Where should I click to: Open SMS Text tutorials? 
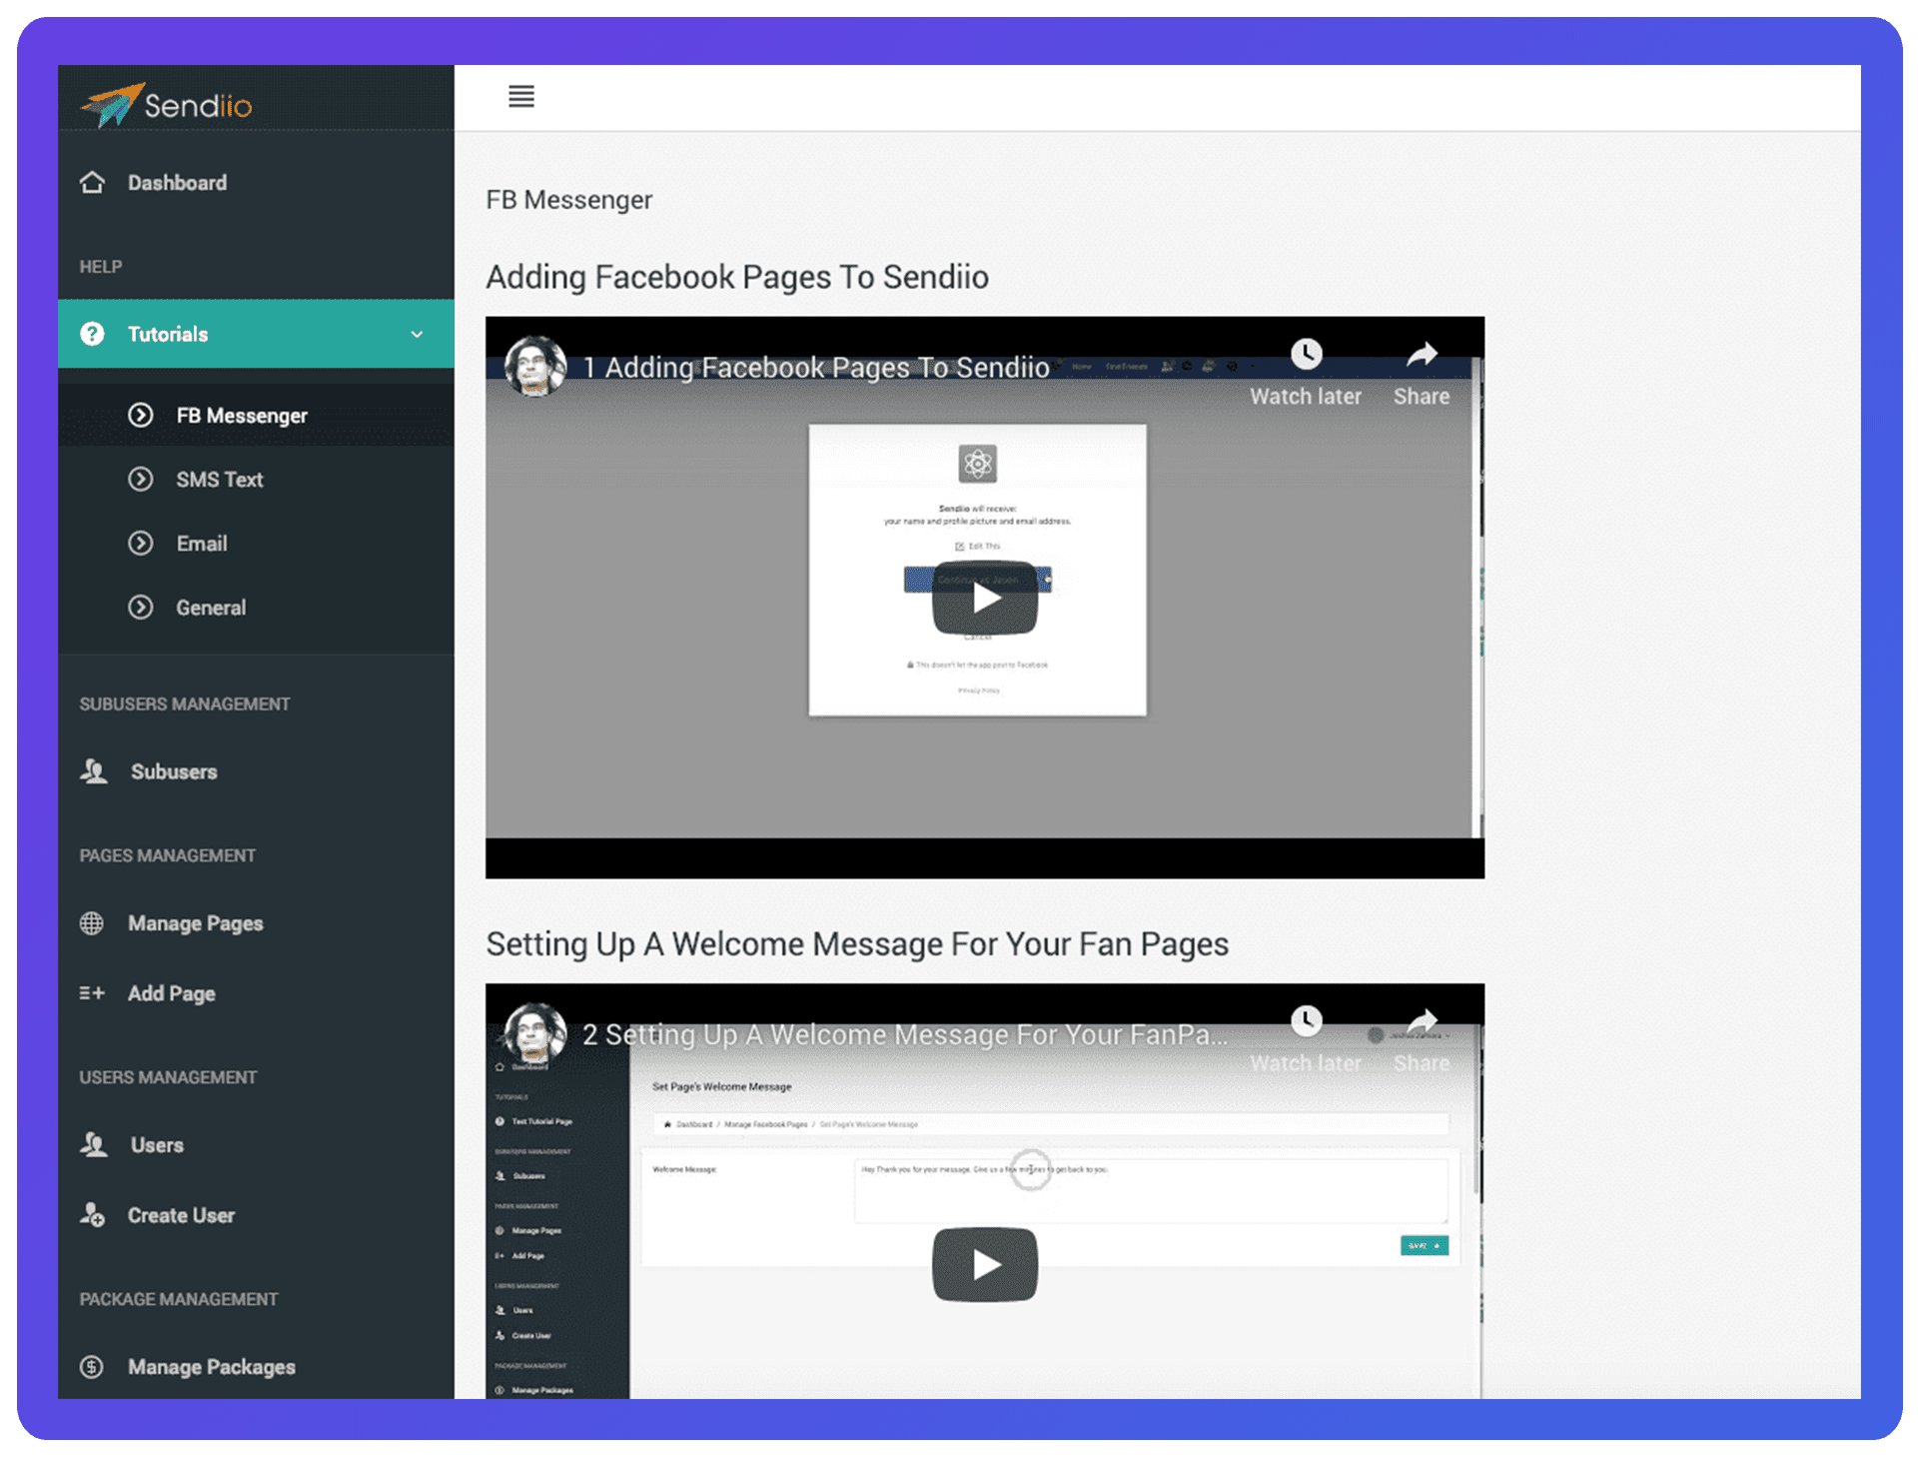click(219, 480)
